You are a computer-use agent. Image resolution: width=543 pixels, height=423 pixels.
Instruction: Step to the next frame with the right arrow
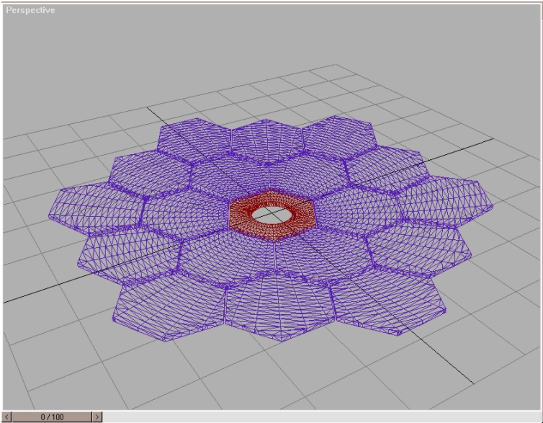click(x=97, y=417)
